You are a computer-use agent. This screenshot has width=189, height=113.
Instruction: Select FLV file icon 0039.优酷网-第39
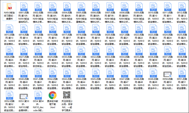pyautogui.click(x=9, y=73)
